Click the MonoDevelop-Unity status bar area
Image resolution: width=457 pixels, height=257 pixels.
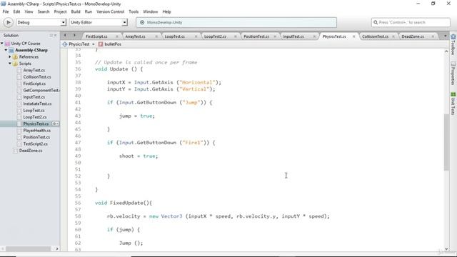click(x=236, y=22)
